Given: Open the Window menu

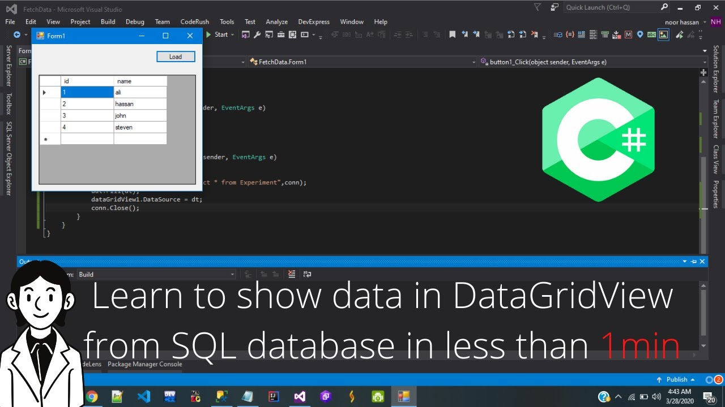Looking at the screenshot, I should [352, 21].
